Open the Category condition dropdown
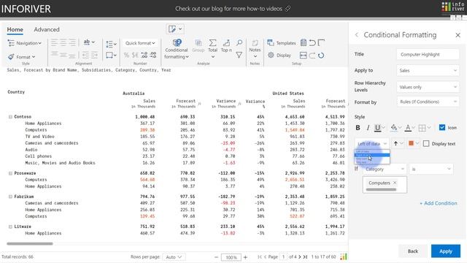 tap(385, 169)
